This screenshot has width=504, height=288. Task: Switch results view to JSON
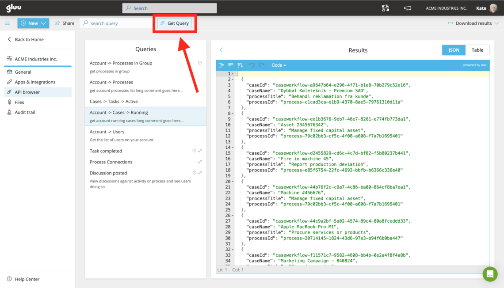pyautogui.click(x=454, y=50)
